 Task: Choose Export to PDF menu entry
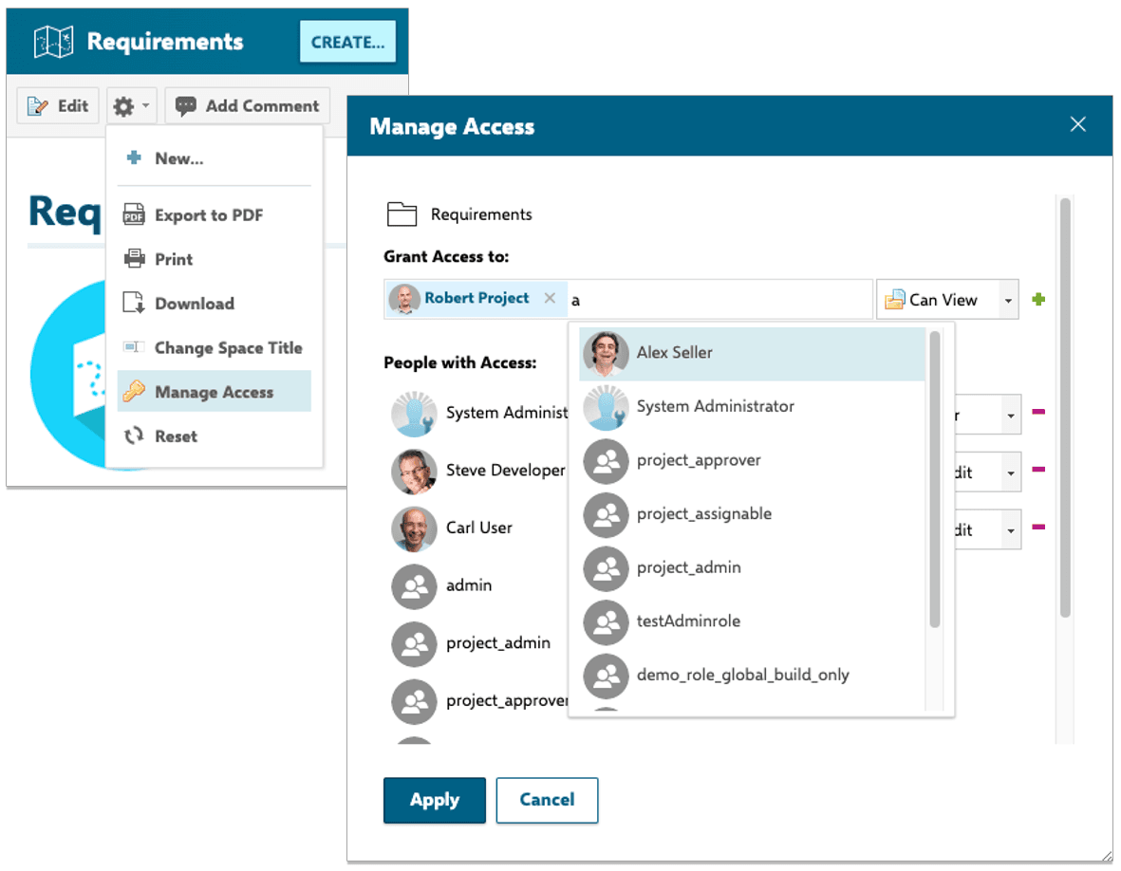208,215
